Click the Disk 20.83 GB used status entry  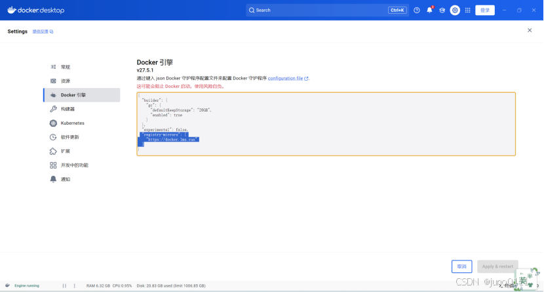coord(171,285)
